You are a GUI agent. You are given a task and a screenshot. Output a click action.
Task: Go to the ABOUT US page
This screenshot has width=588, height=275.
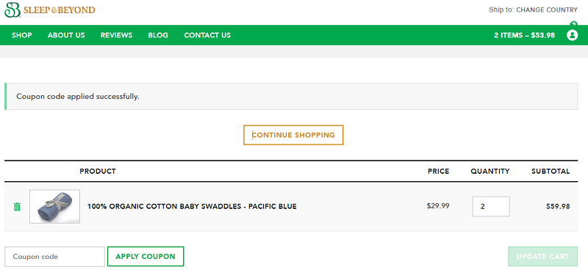(66, 35)
